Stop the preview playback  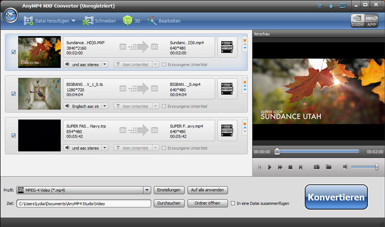(x=290, y=167)
